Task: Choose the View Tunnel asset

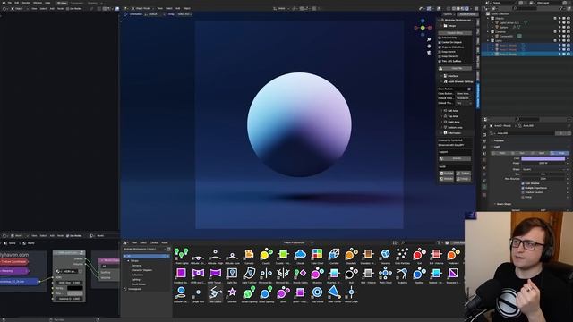Action: [x=334, y=292]
